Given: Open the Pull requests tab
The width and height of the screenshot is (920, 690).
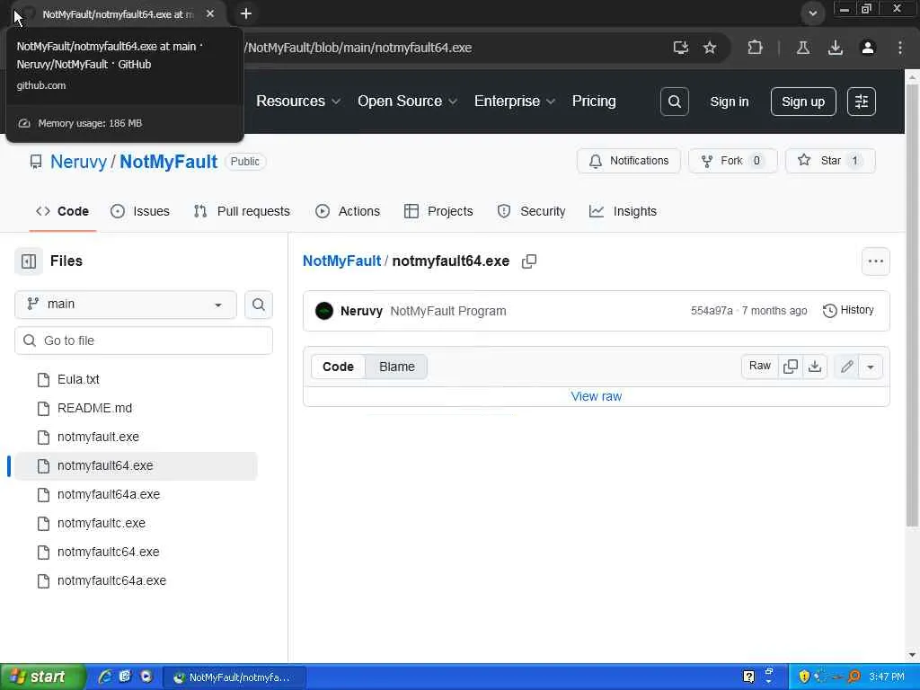Looking at the screenshot, I should pos(242,211).
